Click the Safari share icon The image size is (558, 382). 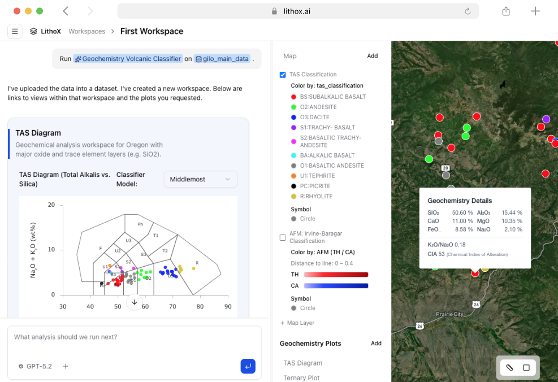point(506,11)
